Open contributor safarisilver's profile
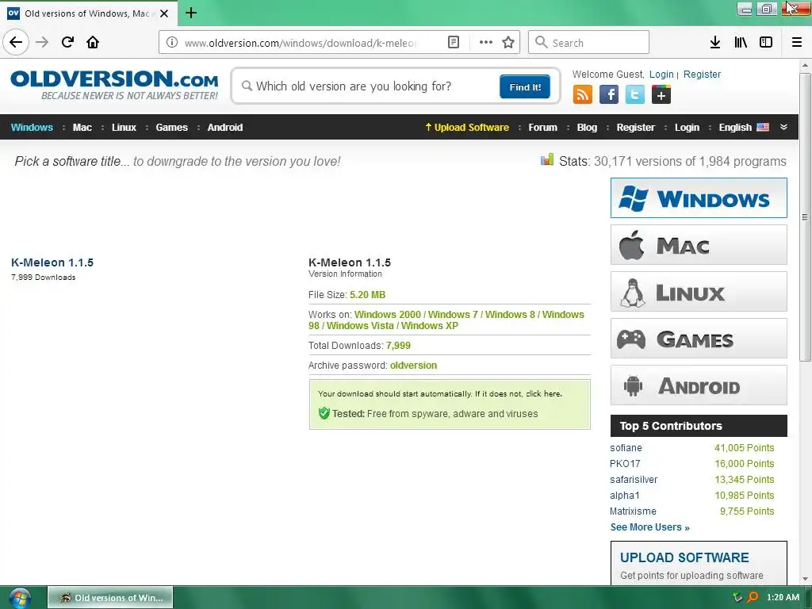The height and width of the screenshot is (609, 812). click(x=634, y=480)
